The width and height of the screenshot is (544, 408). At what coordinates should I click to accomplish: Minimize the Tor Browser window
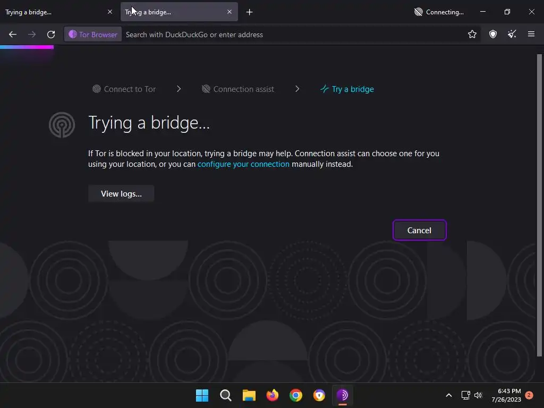[x=482, y=12]
